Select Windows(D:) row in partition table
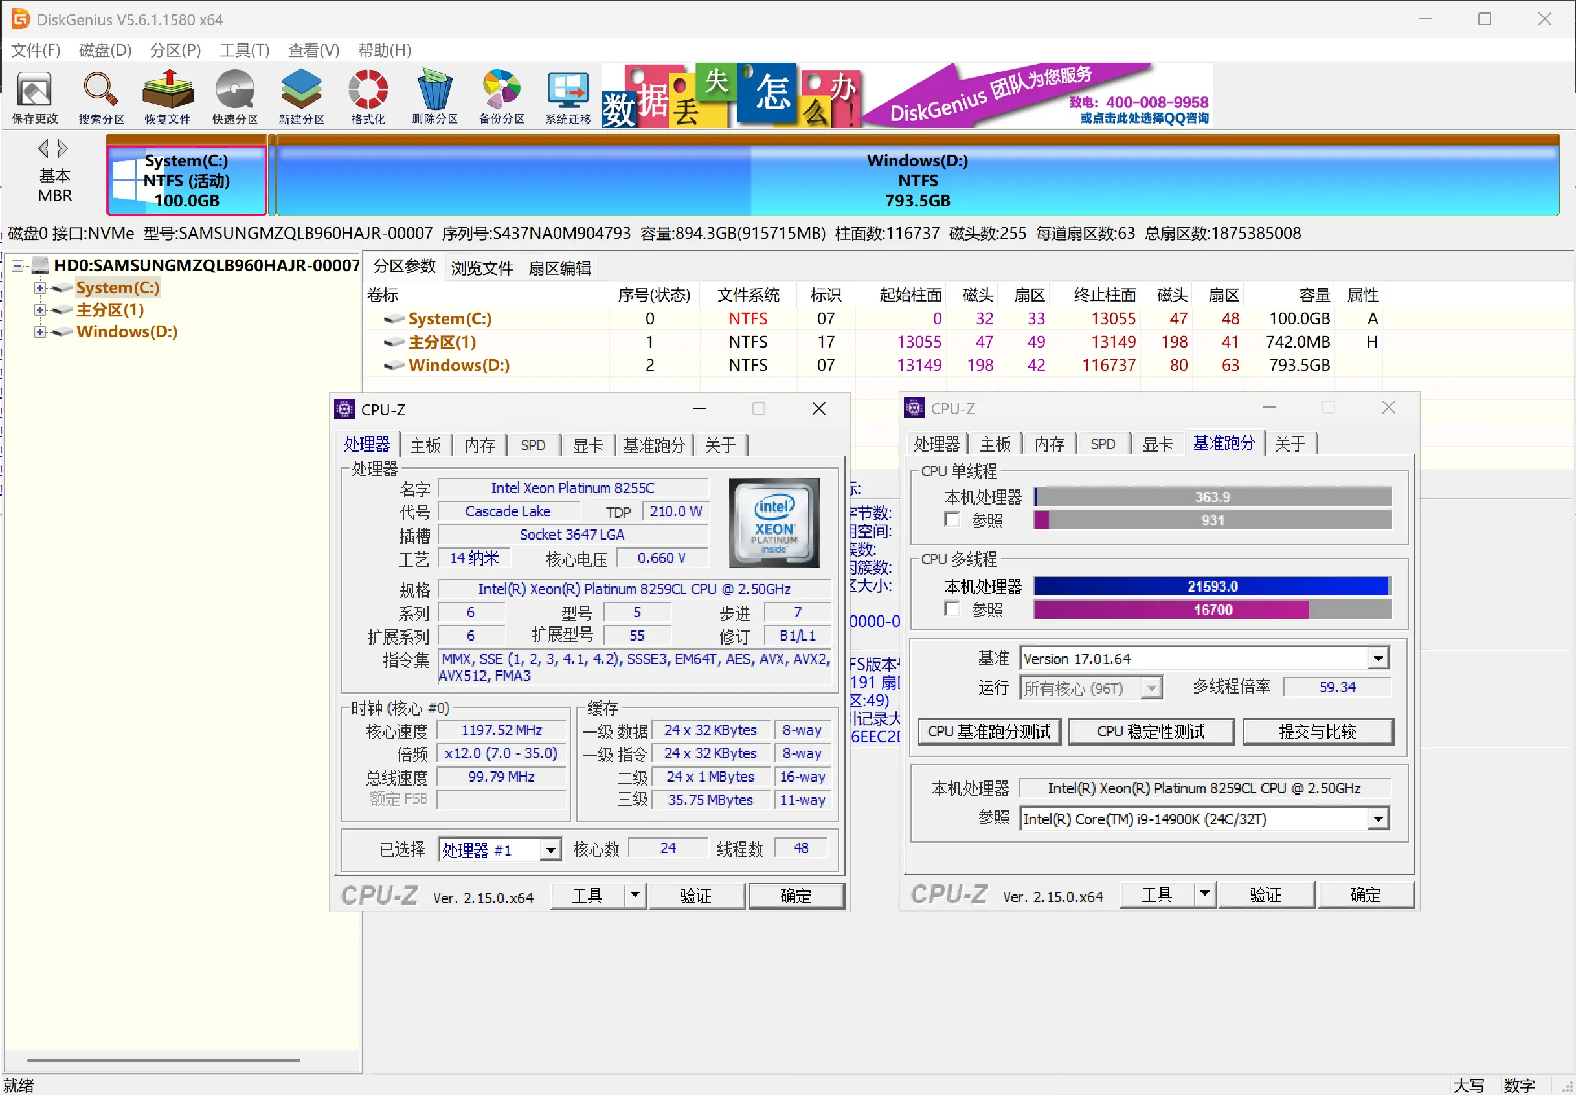 pos(872,365)
